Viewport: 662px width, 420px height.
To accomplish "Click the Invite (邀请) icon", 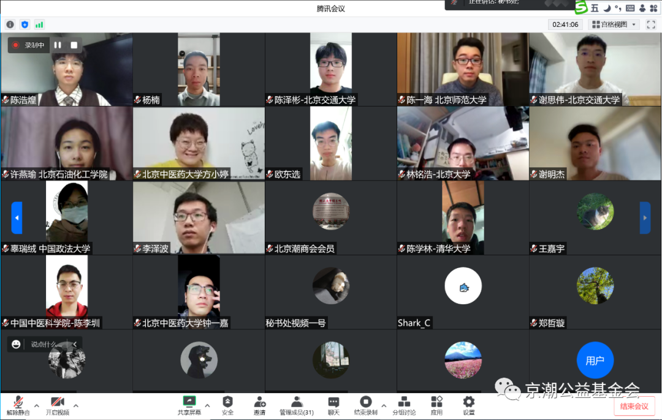I will tap(259, 405).
